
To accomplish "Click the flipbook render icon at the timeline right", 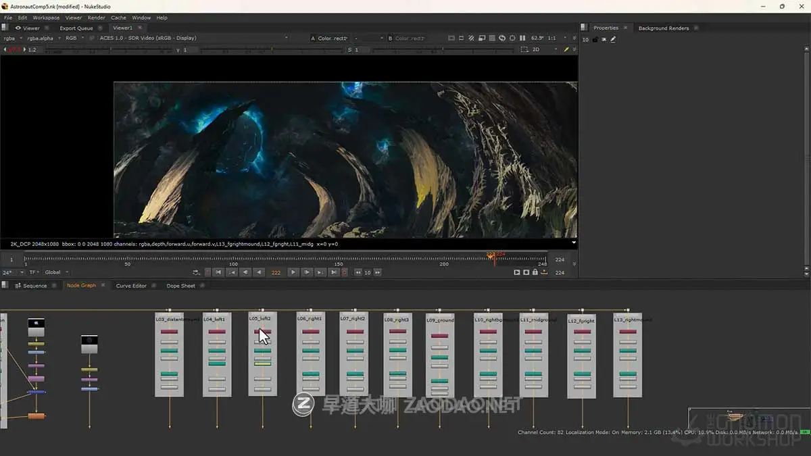I will pyautogui.click(x=543, y=272).
